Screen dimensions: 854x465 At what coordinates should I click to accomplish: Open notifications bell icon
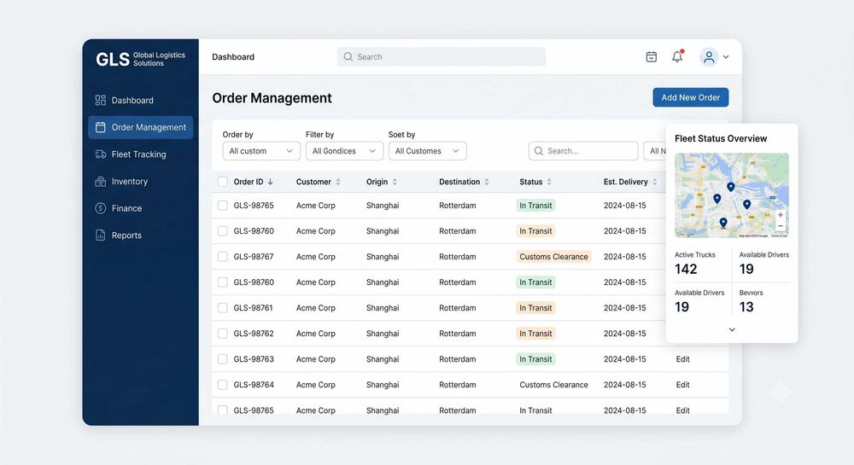point(677,56)
